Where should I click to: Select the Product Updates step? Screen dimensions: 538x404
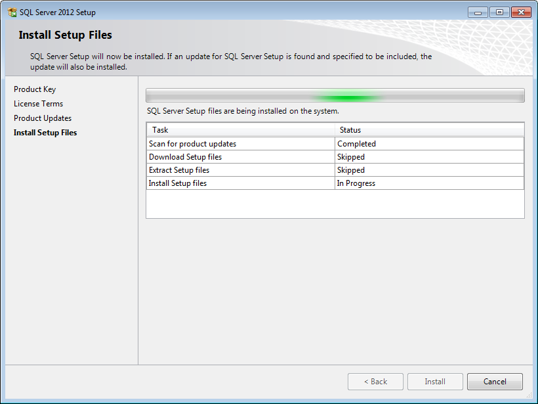[43, 118]
